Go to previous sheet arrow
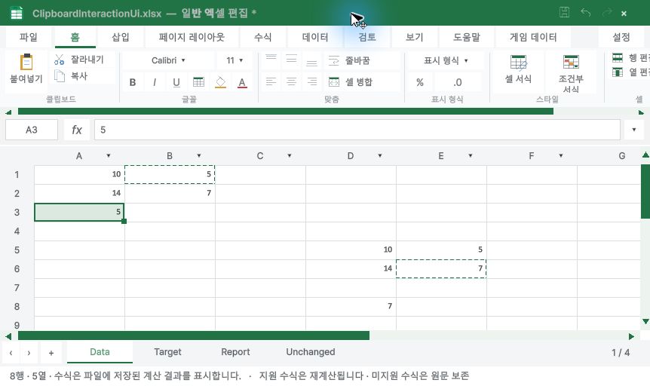The width and height of the screenshot is (650, 386). click(x=11, y=353)
